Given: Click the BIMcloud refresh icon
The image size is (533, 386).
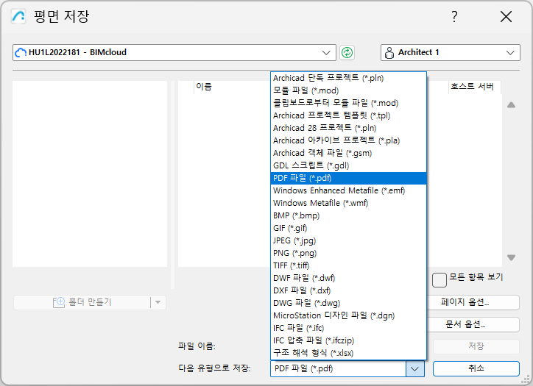Looking at the screenshot, I should (347, 53).
